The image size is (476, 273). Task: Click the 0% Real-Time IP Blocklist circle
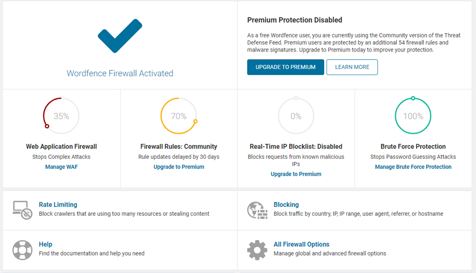[x=296, y=116]
